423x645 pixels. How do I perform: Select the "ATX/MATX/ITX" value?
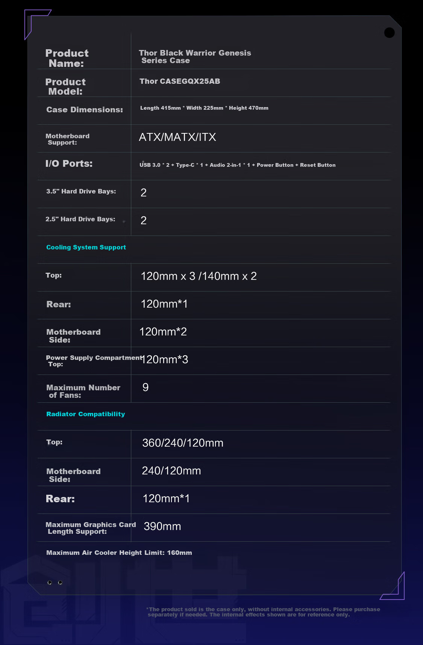point(177,137)
